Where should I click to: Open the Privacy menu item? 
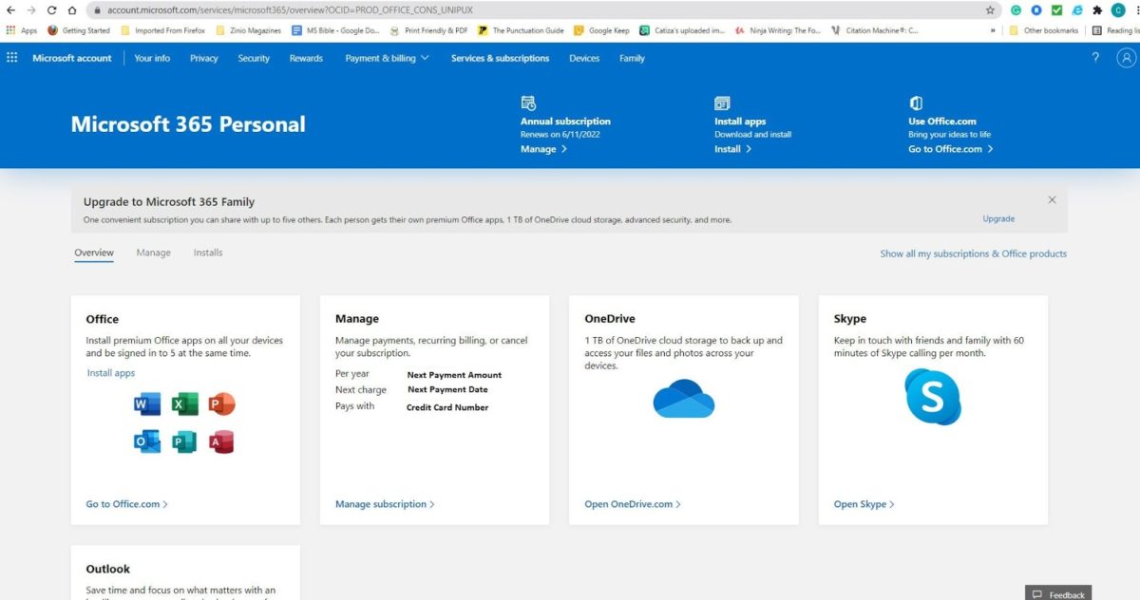(x=204, y=58)
